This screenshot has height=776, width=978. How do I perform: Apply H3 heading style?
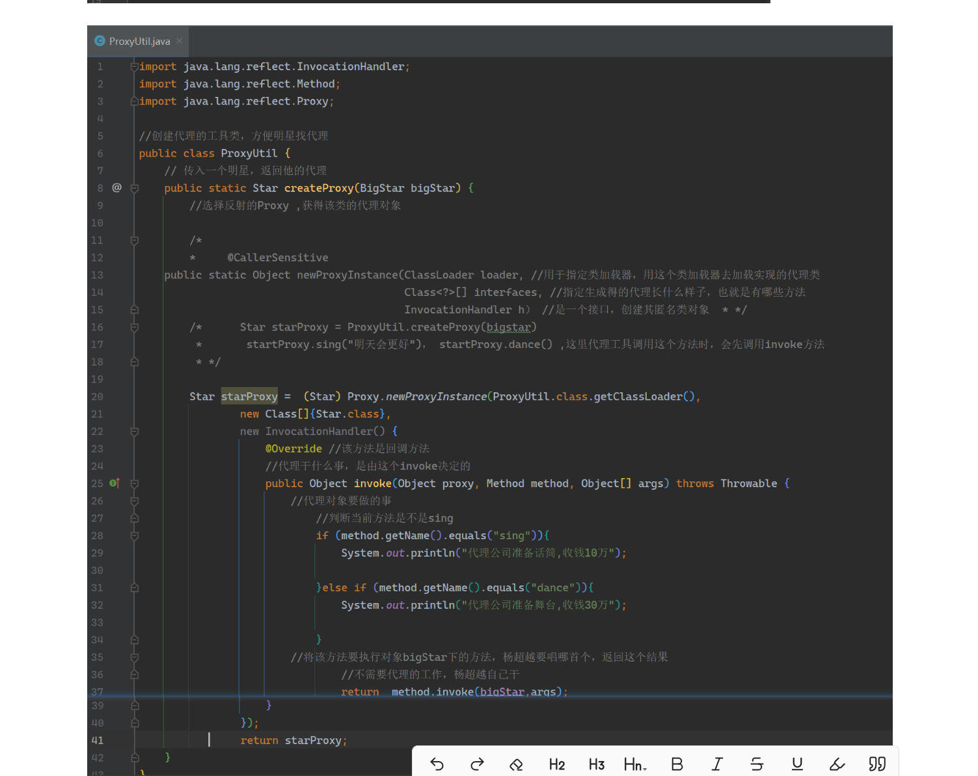point(597,764)
